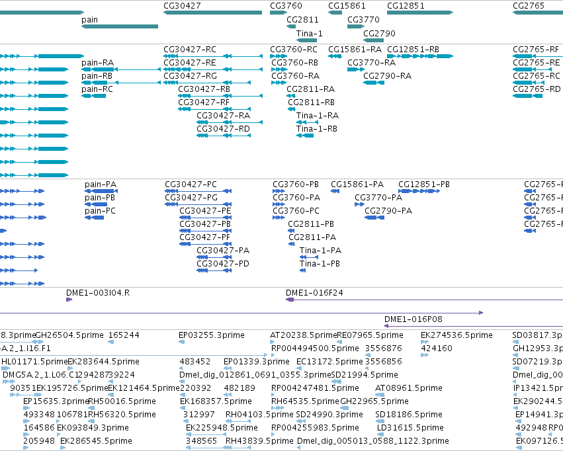
Task: Click protein CG30427-PE
Action: [x=205, y=211]
